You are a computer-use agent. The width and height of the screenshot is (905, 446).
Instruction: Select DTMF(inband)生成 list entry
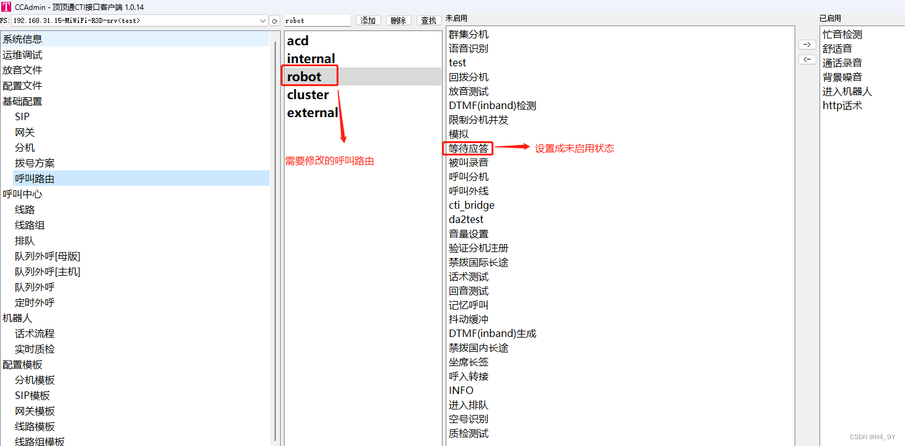(x=492, y=333)
